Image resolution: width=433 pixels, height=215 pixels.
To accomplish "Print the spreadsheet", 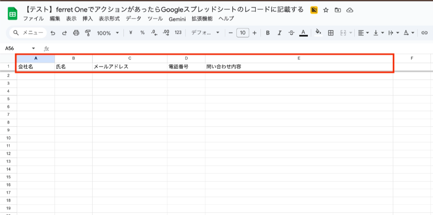I will point(76,33).
